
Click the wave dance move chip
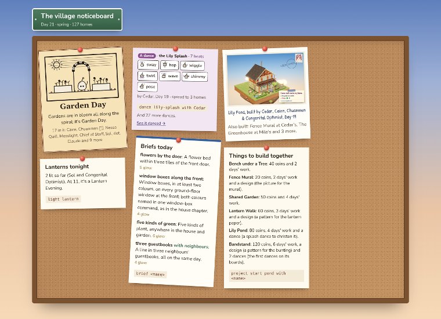click(169, 76)
